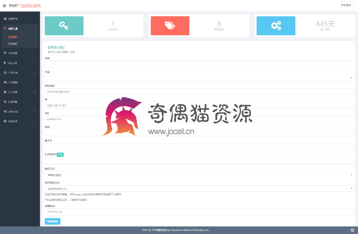Focus the version number input field
Image resolution: width=358 pixels, height=234 pixels.
(x=199, y=146)
